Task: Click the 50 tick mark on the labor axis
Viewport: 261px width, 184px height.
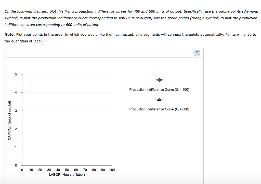Action: click(x=67, y=166)
